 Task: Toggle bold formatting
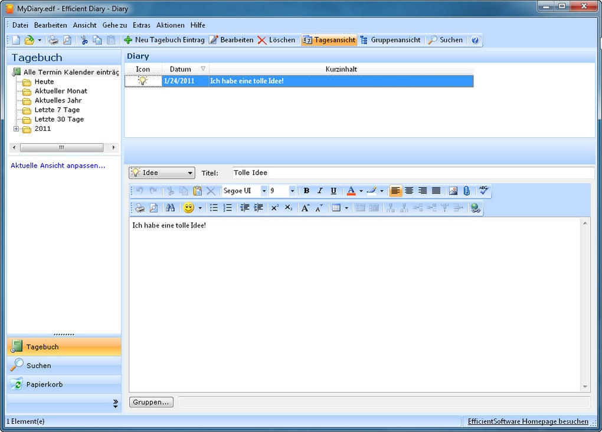(x=306, y=191)
